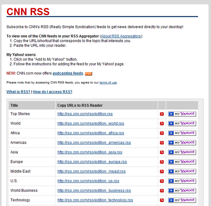Click the RSS icon in Africa row

pos(162,133)
